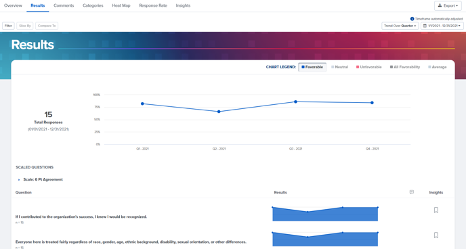Click the 15 Total Responses figure
The height and width of the screenshot is (249, 466).
click(x=48, y=114)
